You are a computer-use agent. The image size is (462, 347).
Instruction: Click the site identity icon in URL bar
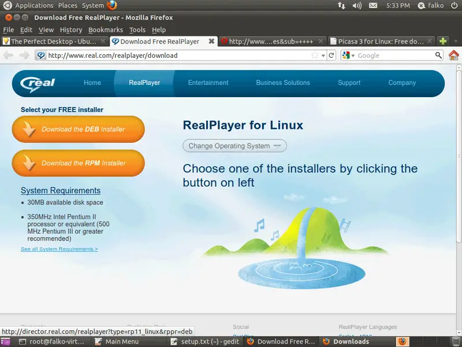(x=41, y=55)
